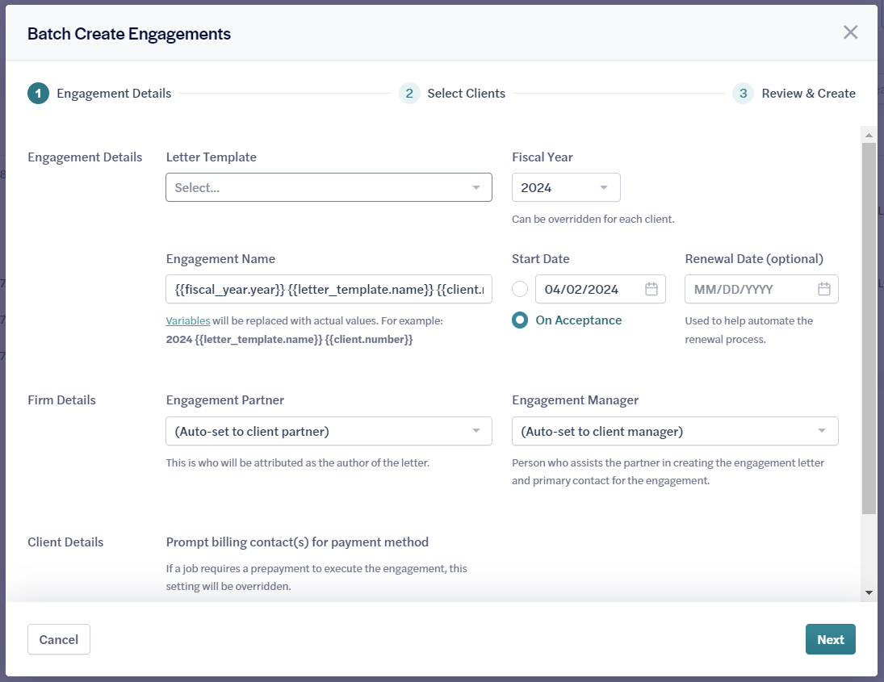The height and width of the screenshot is (682, 884).
Task: Open the Renewal Date calendar picker icon
Action: pyautogui.click(x=823, y=289)
